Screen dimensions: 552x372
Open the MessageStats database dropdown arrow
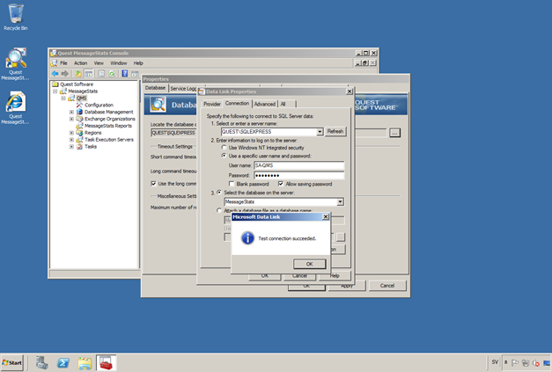point(340,201)
